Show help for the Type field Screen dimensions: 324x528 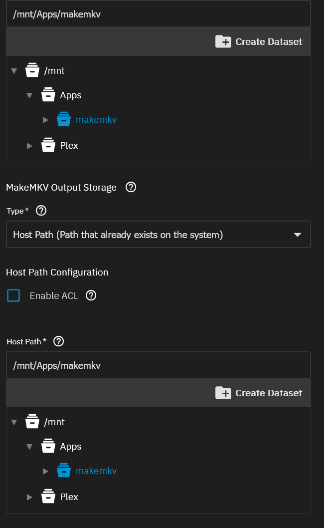click(42, 211)
